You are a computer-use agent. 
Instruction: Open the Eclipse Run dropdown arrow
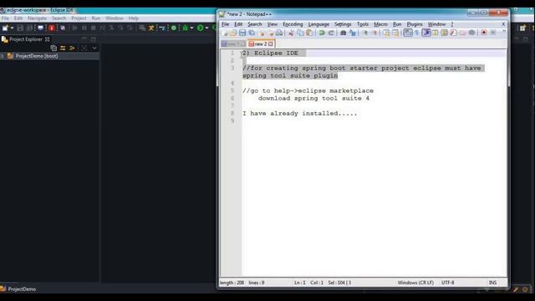[x=206, y=28]
